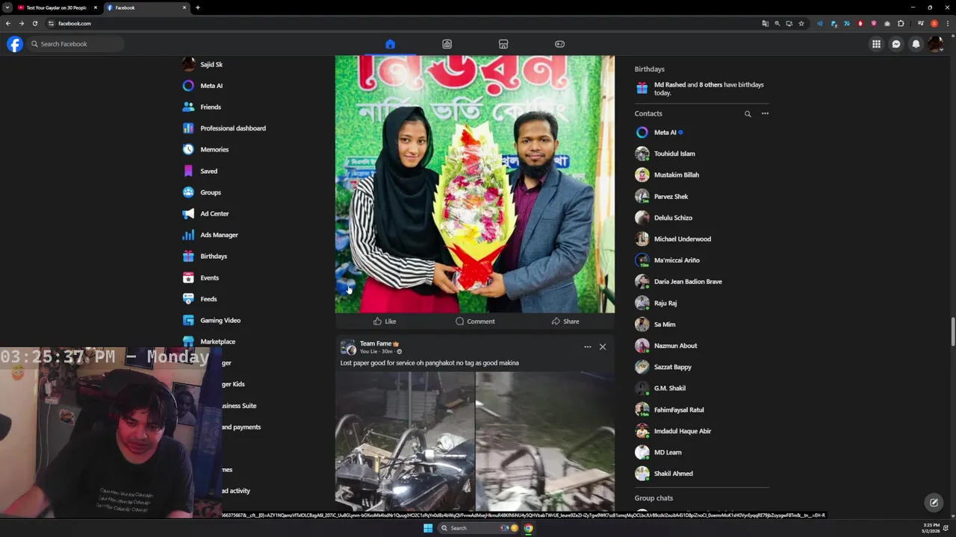Bookmark this page with star icon
This screenshot has width=956, height=537.
801,23
